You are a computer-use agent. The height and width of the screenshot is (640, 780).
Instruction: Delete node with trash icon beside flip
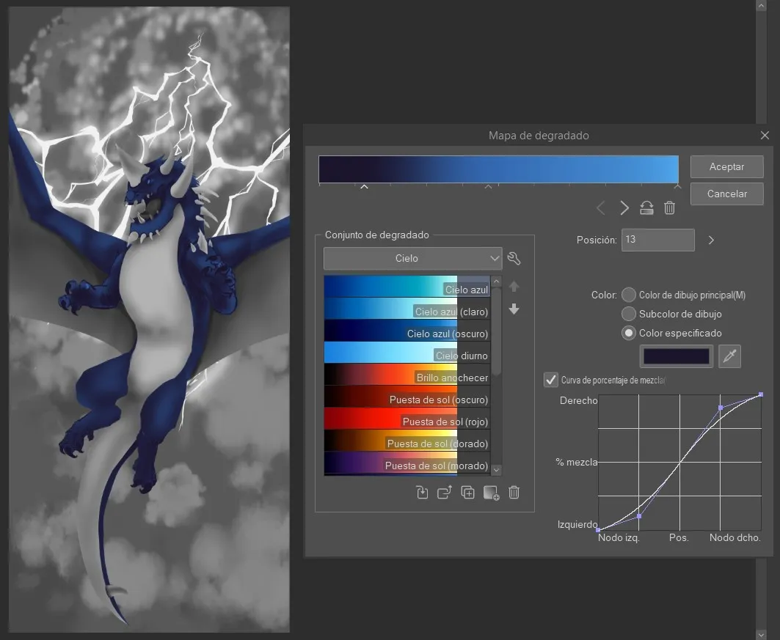[x=669, y=207]
